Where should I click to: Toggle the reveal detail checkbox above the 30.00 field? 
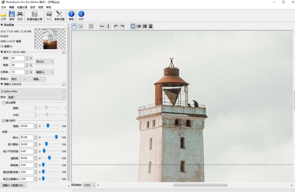[3, 121]
